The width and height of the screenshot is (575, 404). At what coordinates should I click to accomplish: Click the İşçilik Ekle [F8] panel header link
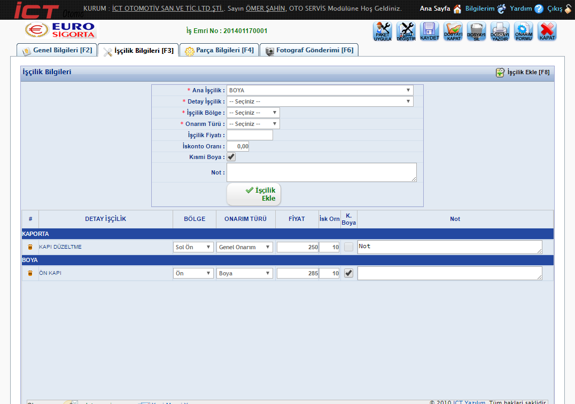(x=523, y=73)
